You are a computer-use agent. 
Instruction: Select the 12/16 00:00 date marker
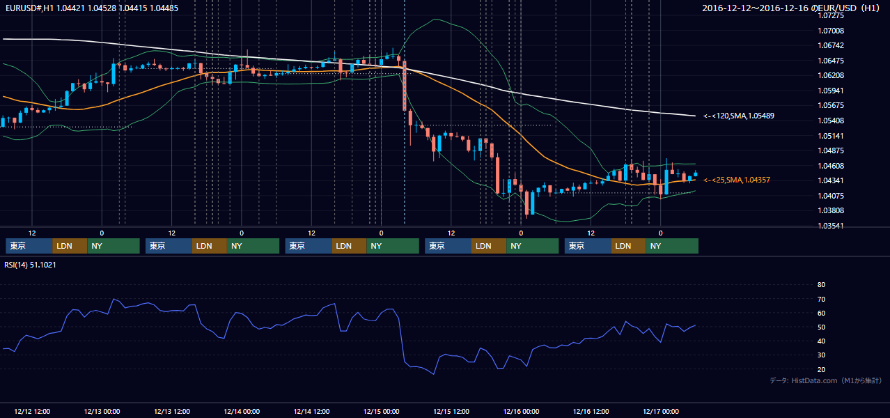point(521,411)
